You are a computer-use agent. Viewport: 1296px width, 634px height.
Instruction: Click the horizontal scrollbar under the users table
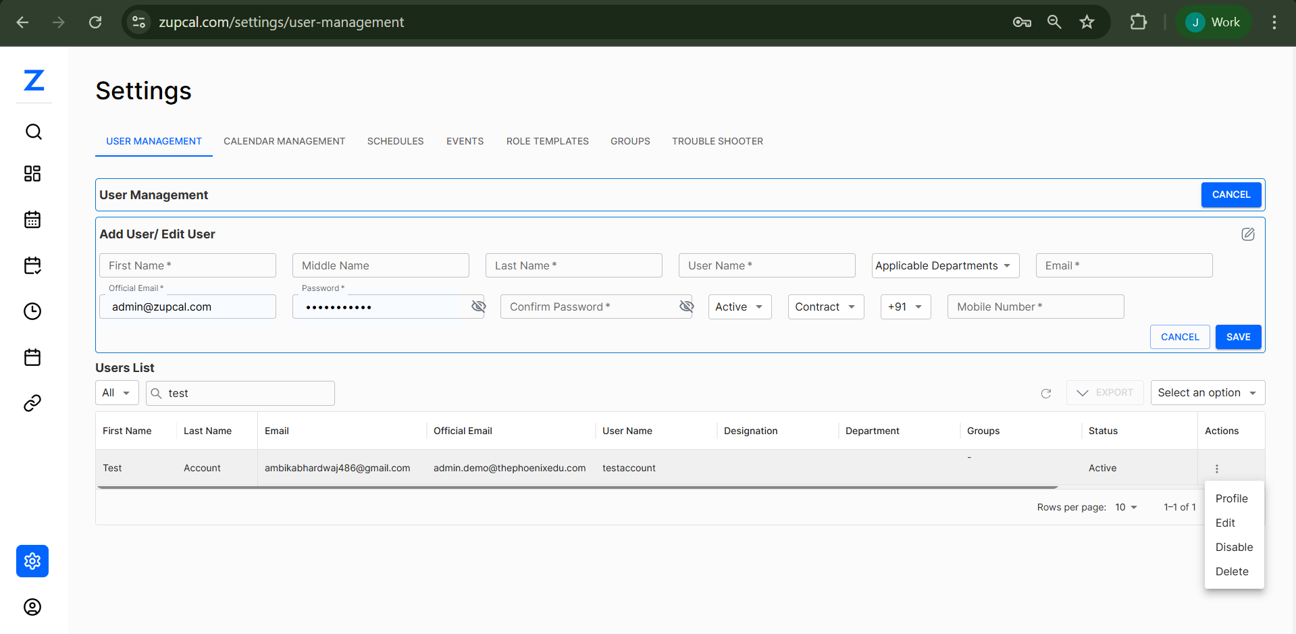point(577,487)
